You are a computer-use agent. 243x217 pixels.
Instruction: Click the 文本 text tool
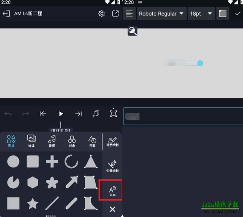click(112, 191)
